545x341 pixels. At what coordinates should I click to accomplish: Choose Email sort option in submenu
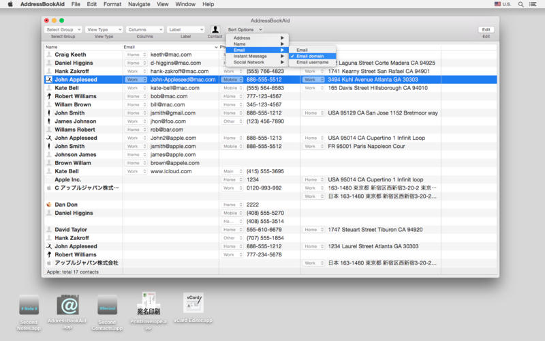[302, 50]
